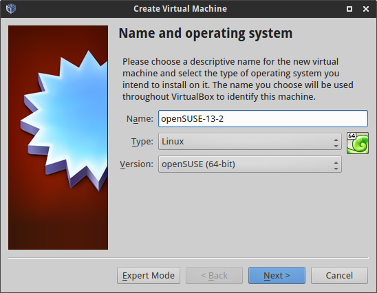
Task: Focus the Name field containing openSUSE-13-2
Action: (x=263, y=118)
